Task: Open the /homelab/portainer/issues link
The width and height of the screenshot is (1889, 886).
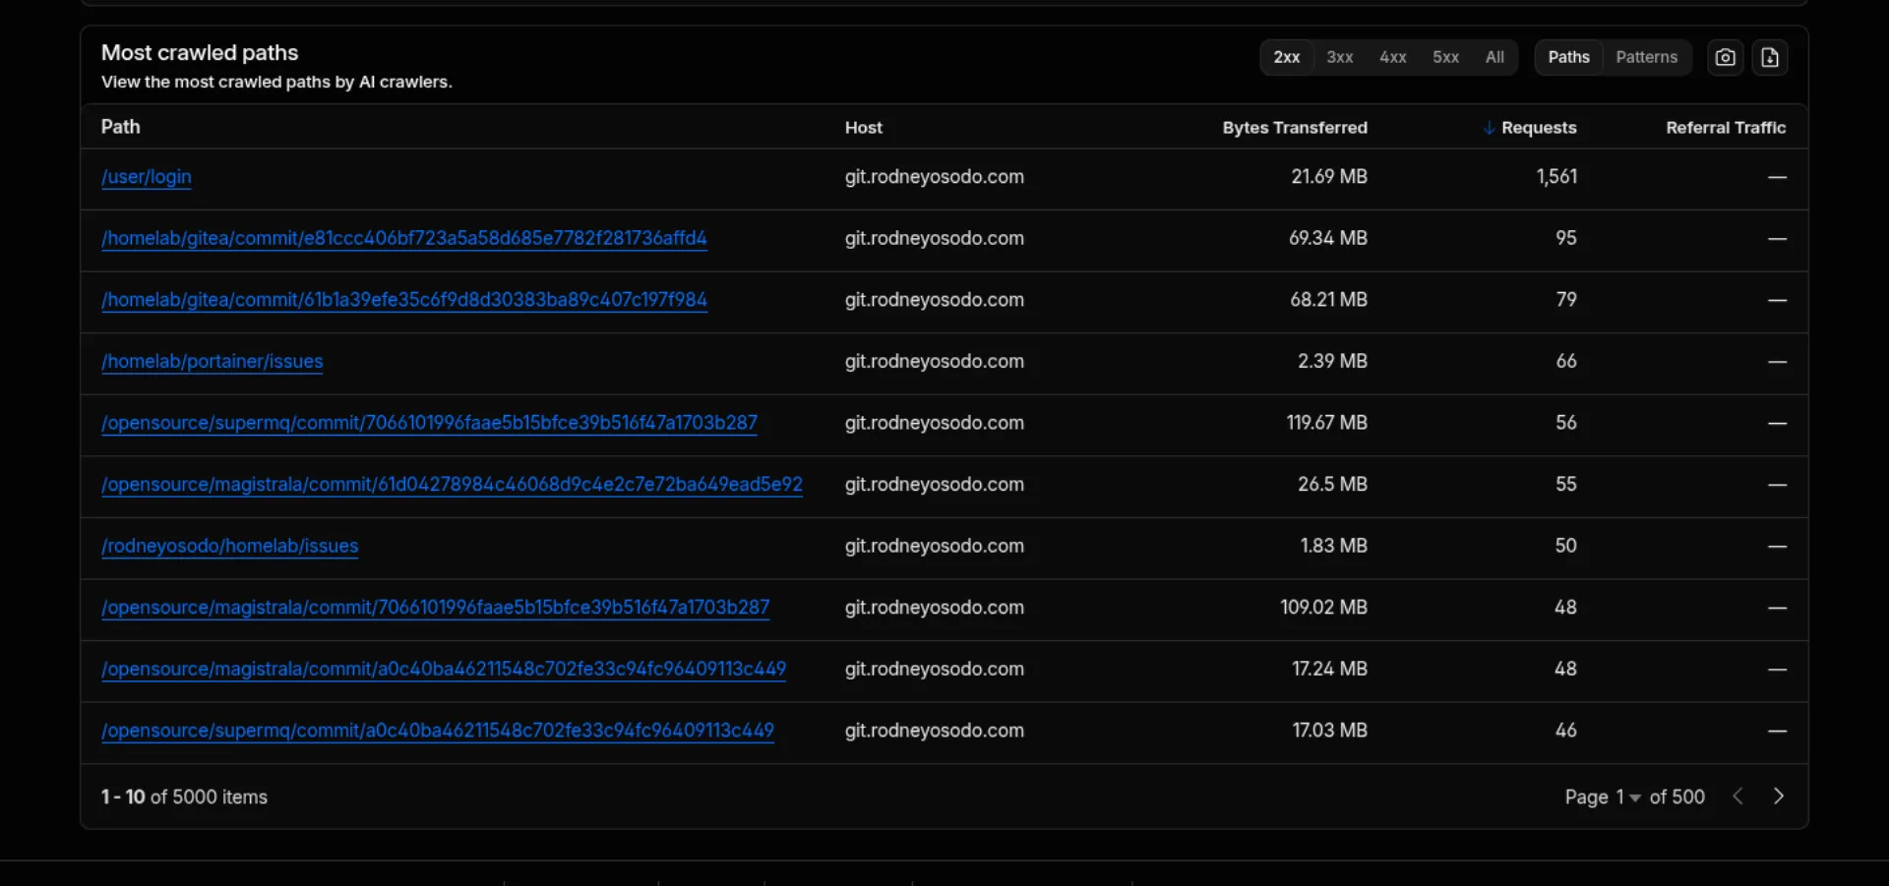Action: point(213,361)
